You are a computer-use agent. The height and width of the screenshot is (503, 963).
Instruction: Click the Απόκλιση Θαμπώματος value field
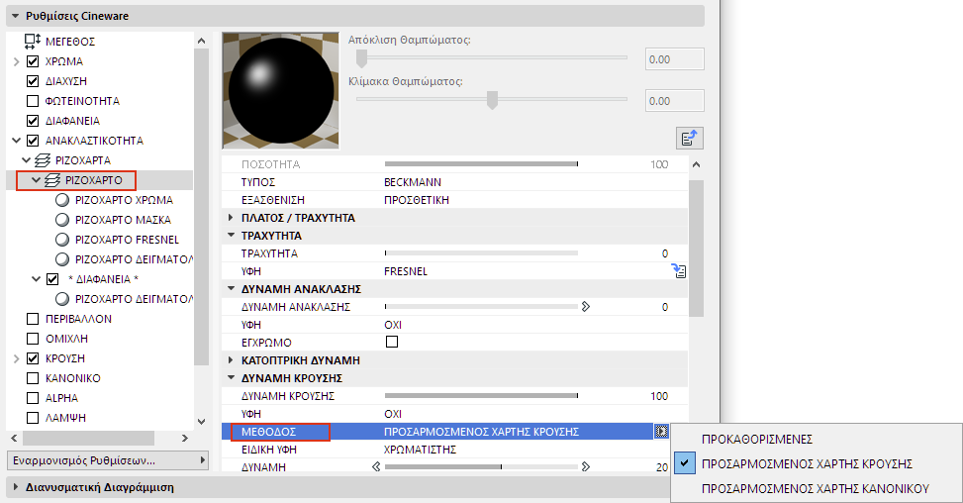(x=675, y=59)
